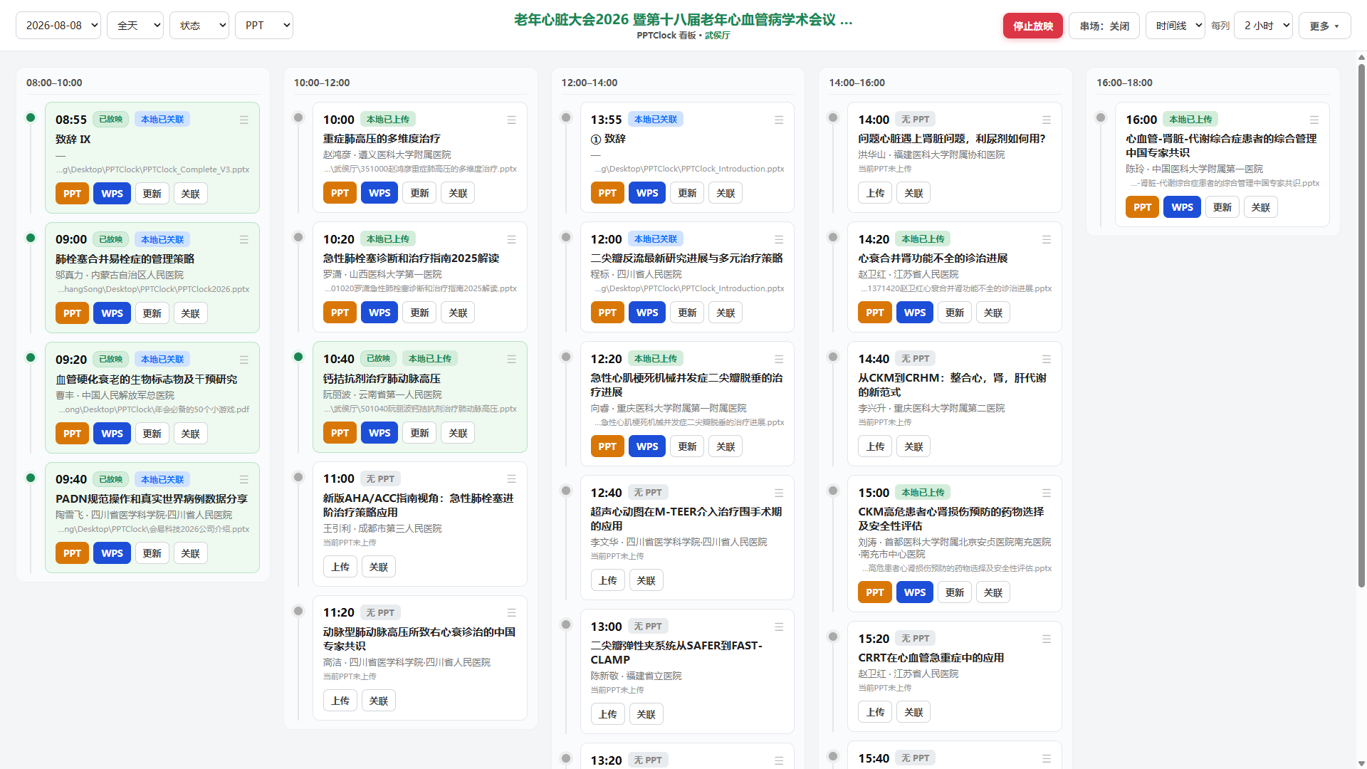Open the 状态 filter dropdown
Image resolution: width=1367 pixels, height=769 pixels.
pos(199,26)
